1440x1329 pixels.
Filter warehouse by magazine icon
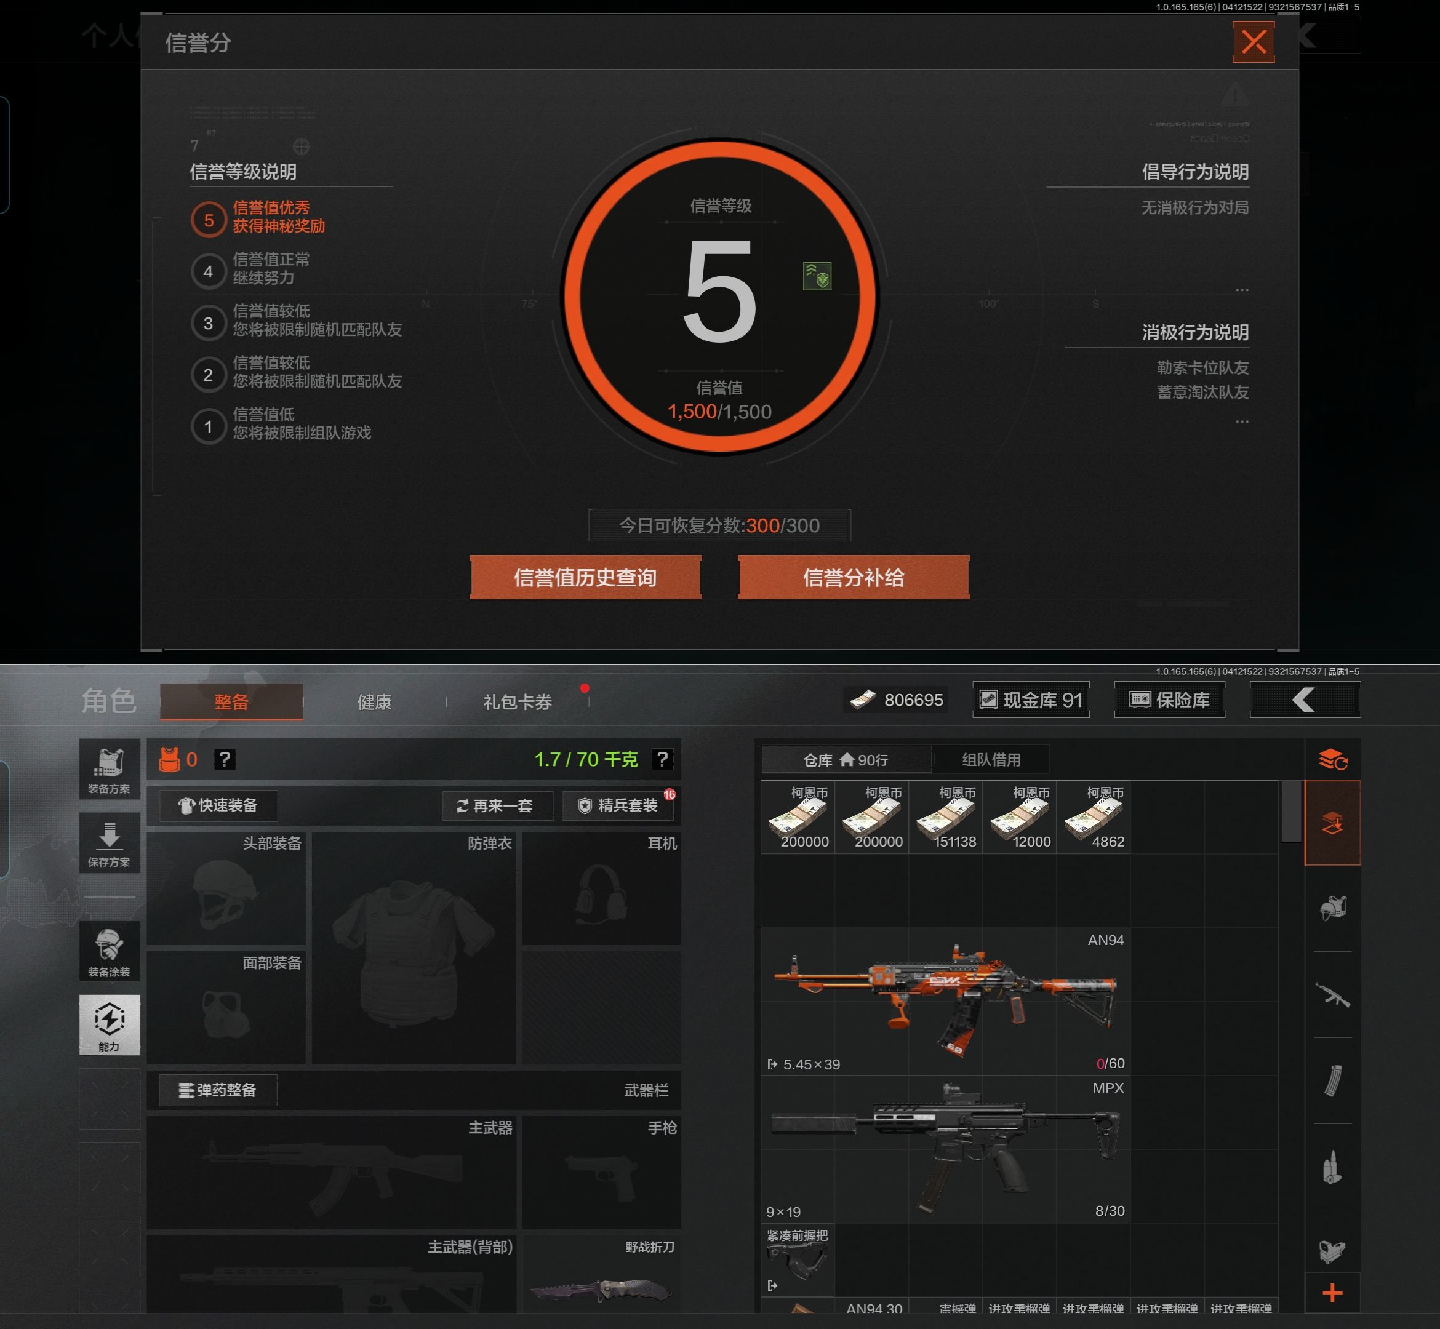[1332, 1080]
